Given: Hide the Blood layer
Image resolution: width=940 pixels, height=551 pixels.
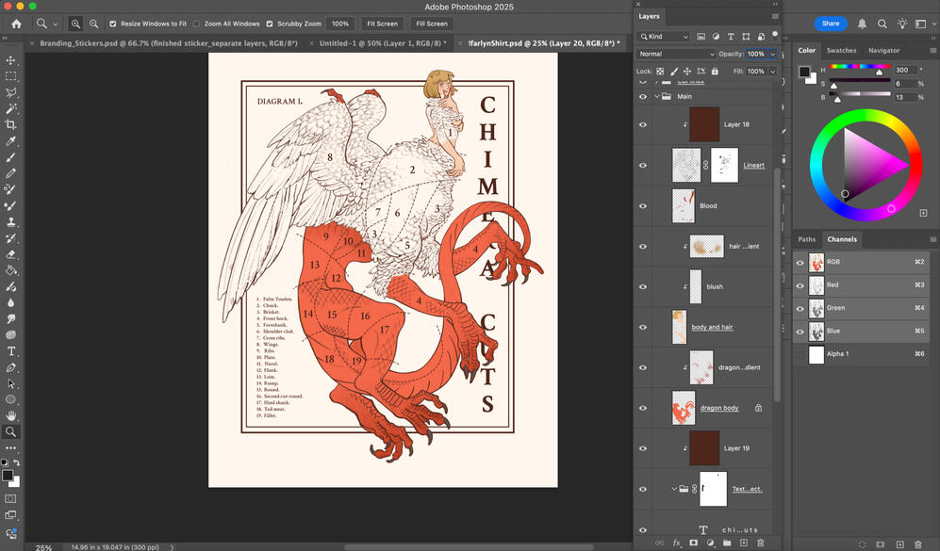Looking at the screenshot, I should pyautogui.click(x=643, y=205).
